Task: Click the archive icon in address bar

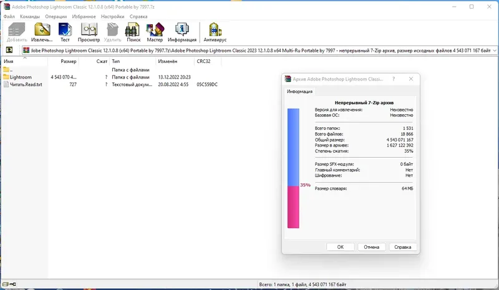Action: pos(26,51)
